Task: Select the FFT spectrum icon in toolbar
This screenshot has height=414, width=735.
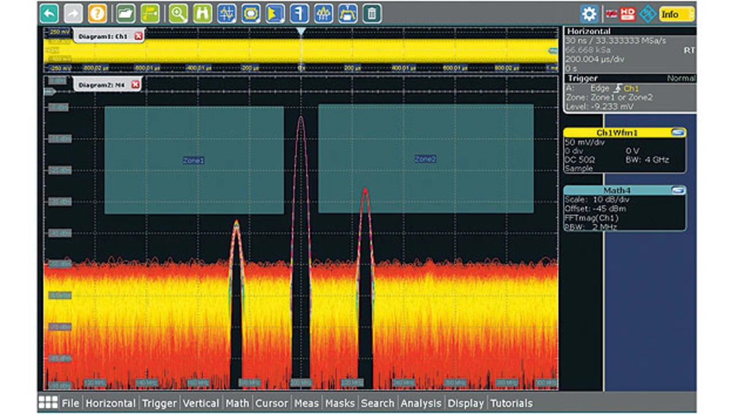Action: [324, 13]
